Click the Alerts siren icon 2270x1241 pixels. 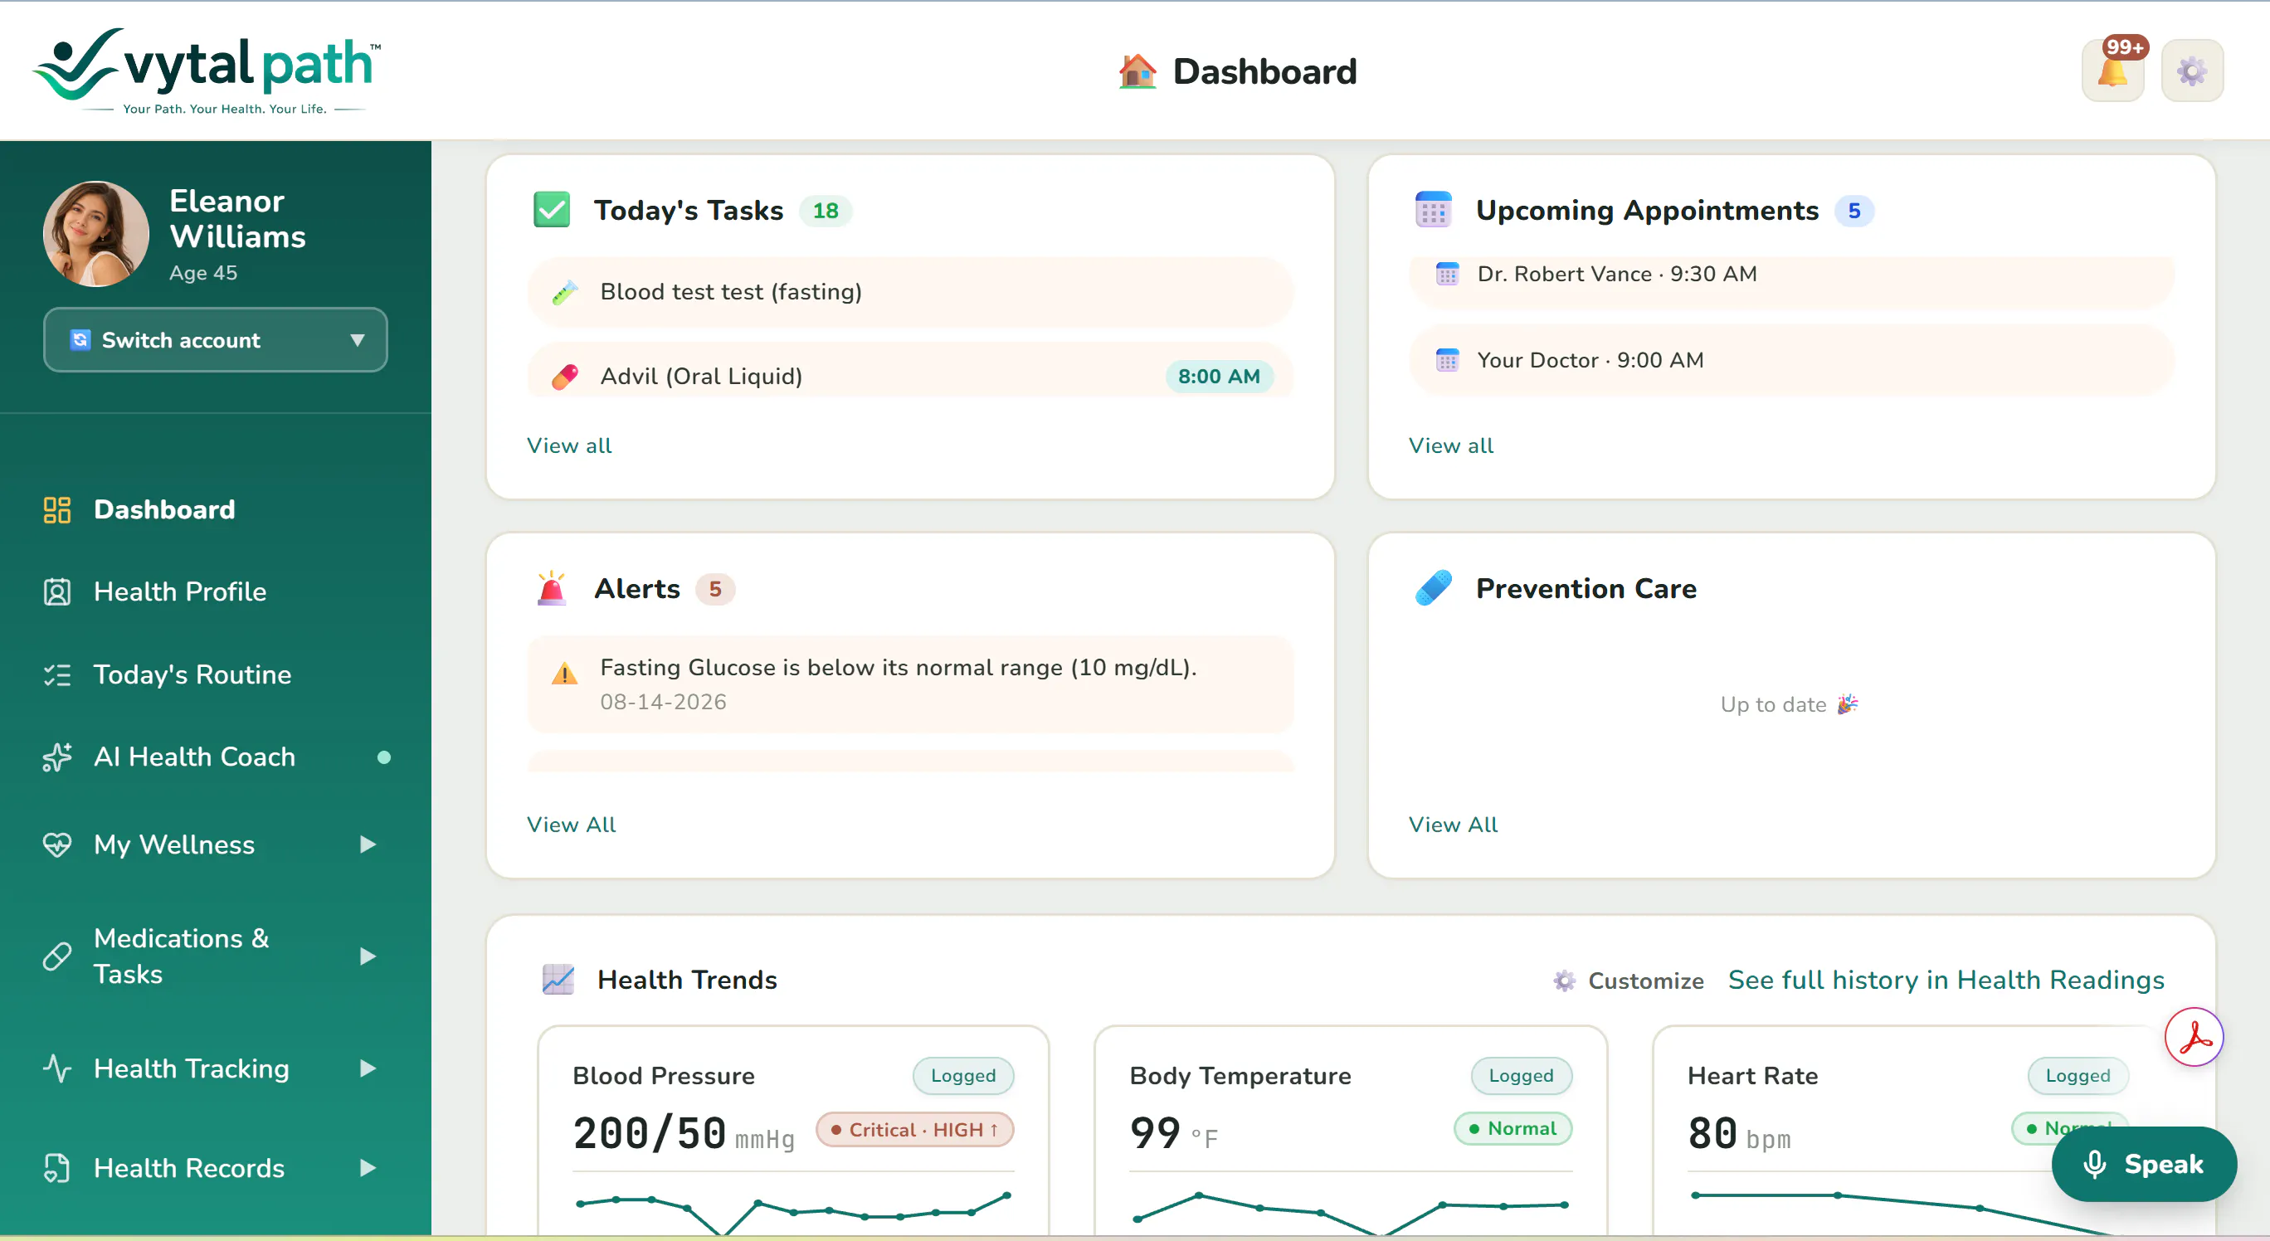point(552,587)
